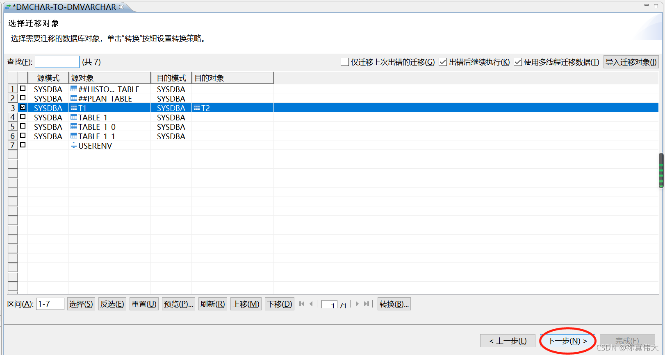Viewport: 665px width, 355px height.
Task: Click SYSDBA source schema in row 1
Action: click(x=48, y=89)
